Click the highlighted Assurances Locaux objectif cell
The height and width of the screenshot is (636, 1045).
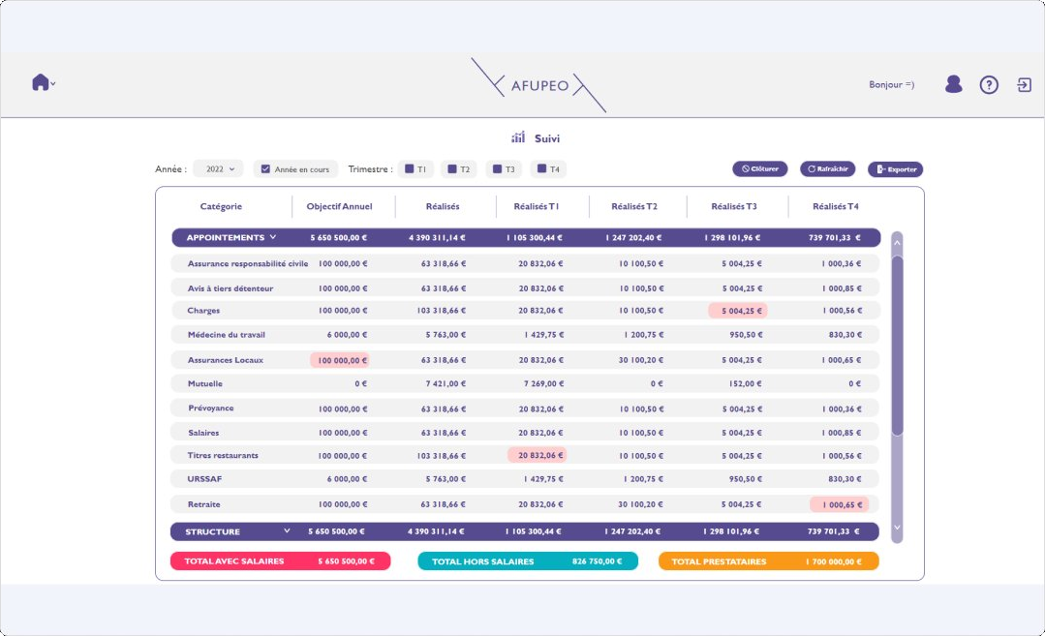(339, 360)
